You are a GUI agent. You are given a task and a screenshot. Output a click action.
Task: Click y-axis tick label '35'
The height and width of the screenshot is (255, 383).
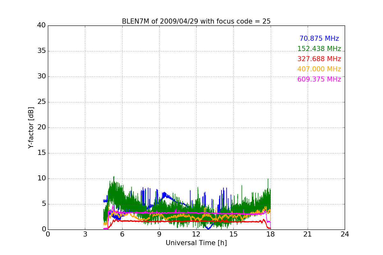pyautogui.click(x=41, y=51)
